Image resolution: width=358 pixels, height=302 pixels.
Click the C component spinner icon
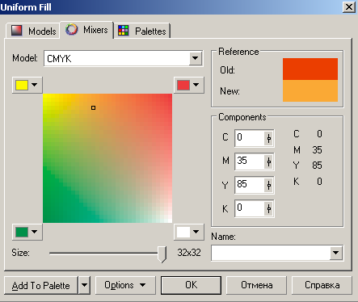click(268, 138)
